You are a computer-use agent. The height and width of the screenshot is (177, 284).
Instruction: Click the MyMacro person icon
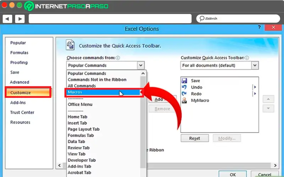point(184,101)
